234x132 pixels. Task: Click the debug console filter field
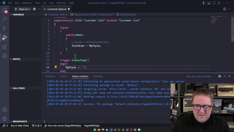pos(200,77)
